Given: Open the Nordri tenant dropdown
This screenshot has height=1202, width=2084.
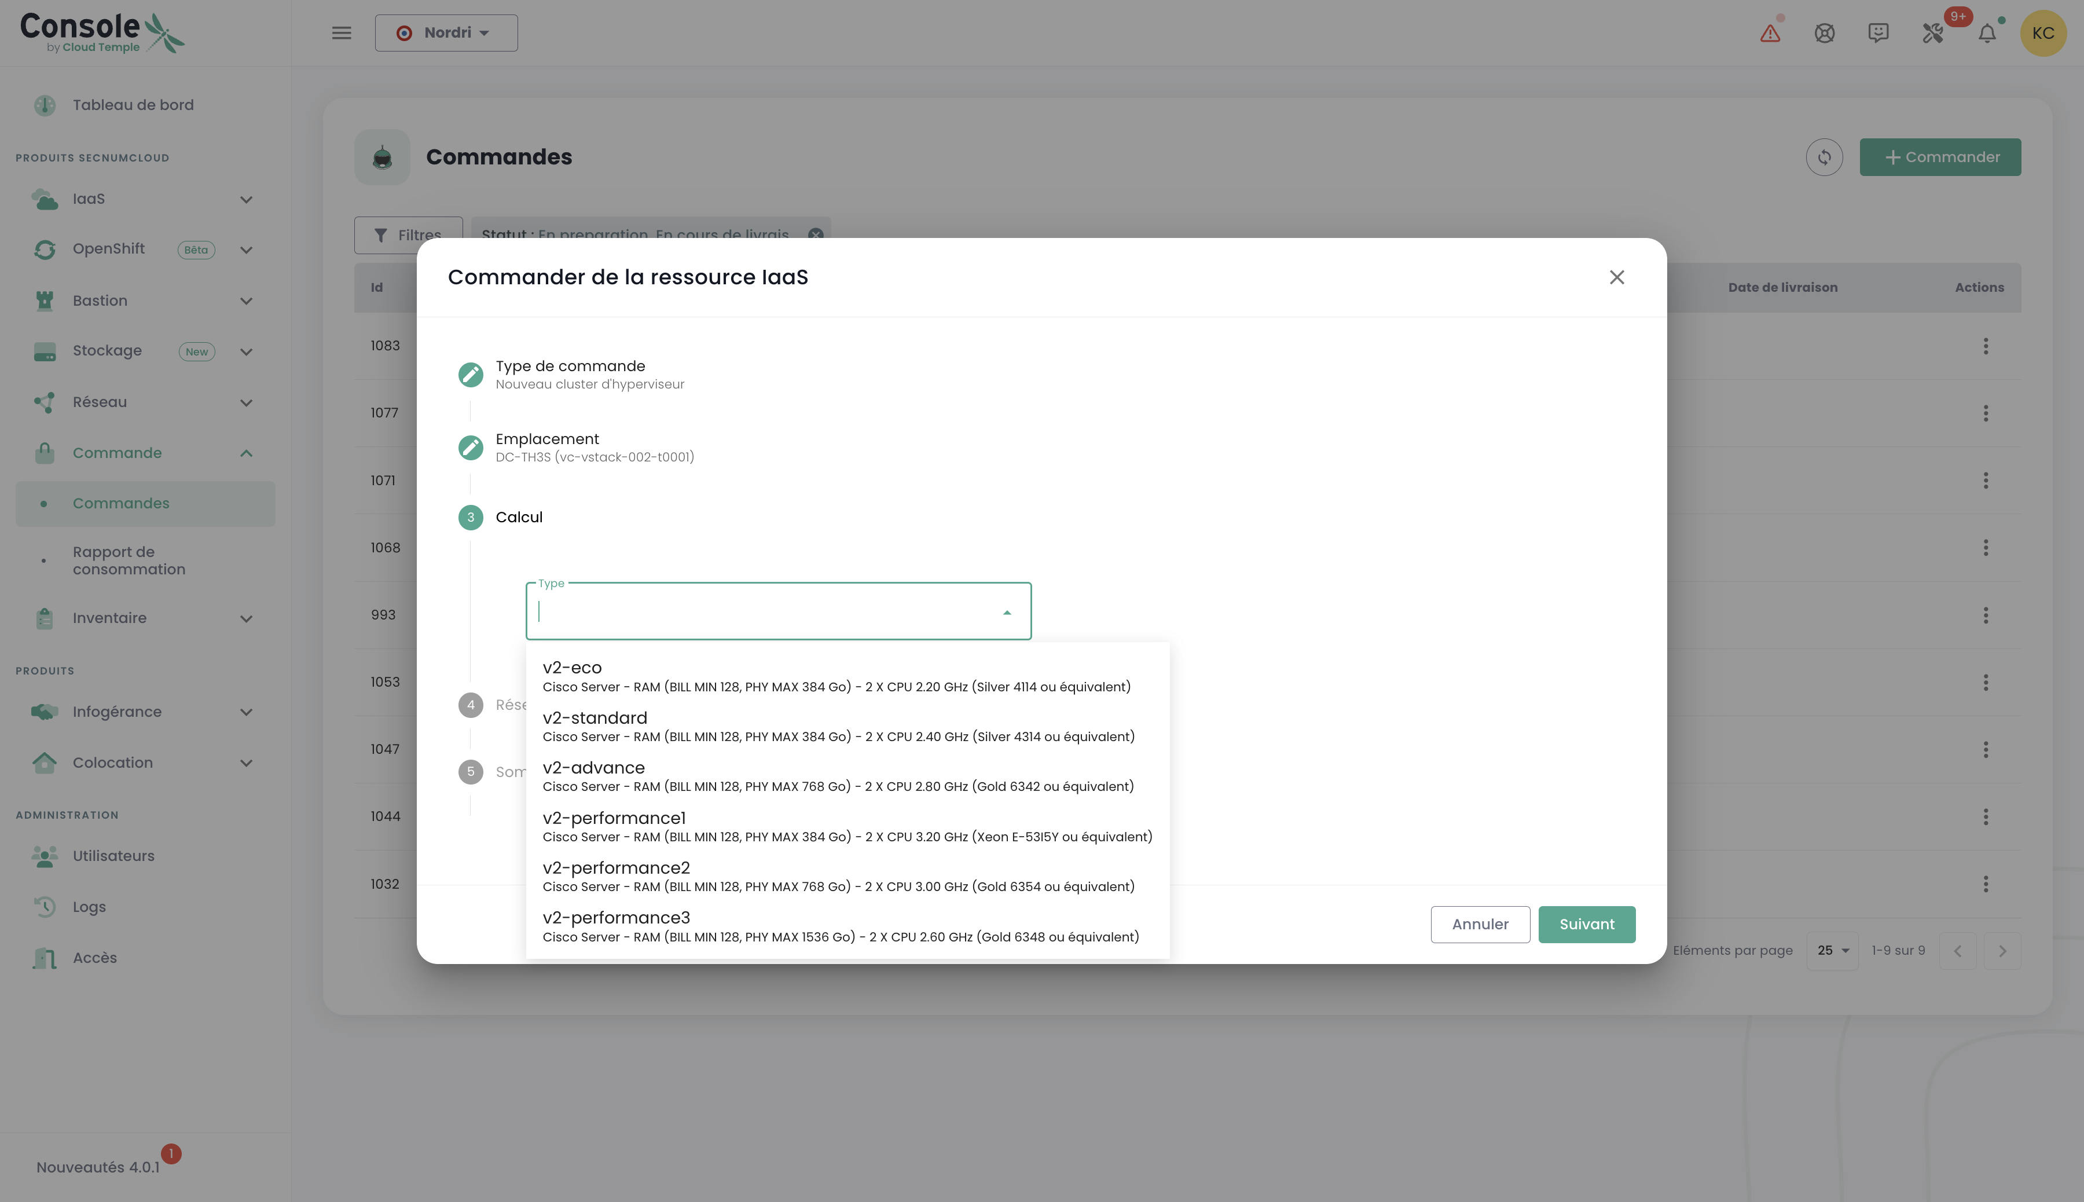Looking at the screenshot, I should (446, 33).
